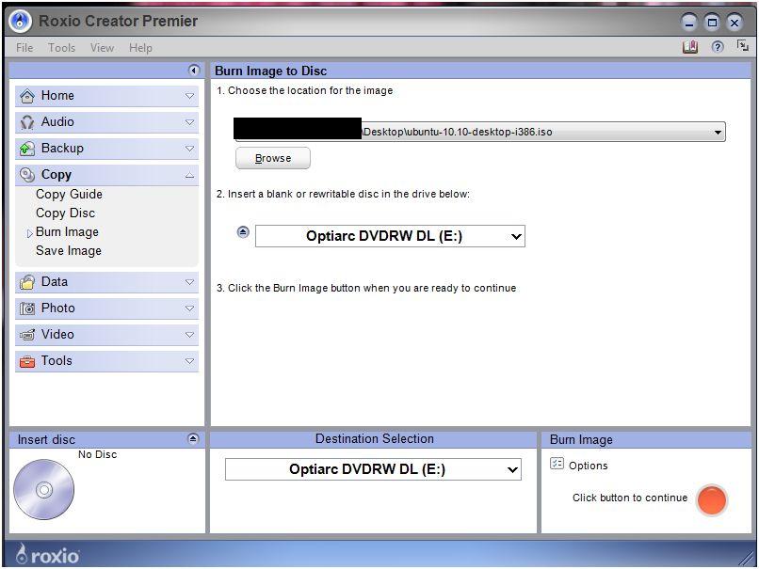Click the Home label in the sidebar
Image resolution: width=759 pixels, height=569 pixels.
57,96
